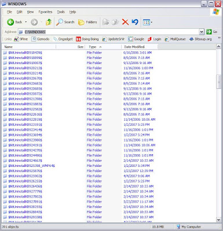Screen dimensions: 223x231
Task: Click the scrollbar down arrow
Action: pyautogui.click(x=218, y=219)
